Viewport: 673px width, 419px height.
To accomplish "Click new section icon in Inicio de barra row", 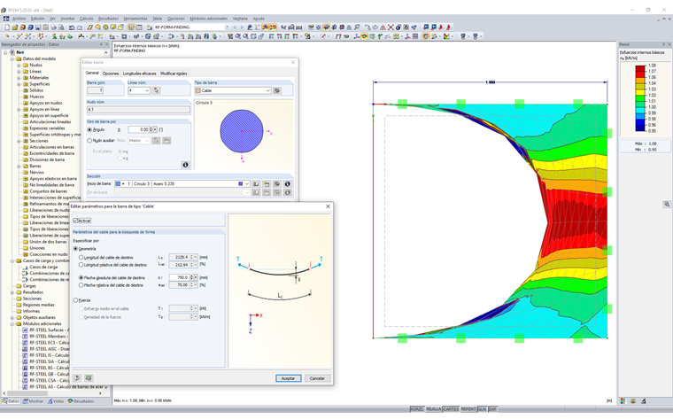I will click(267, 183).
